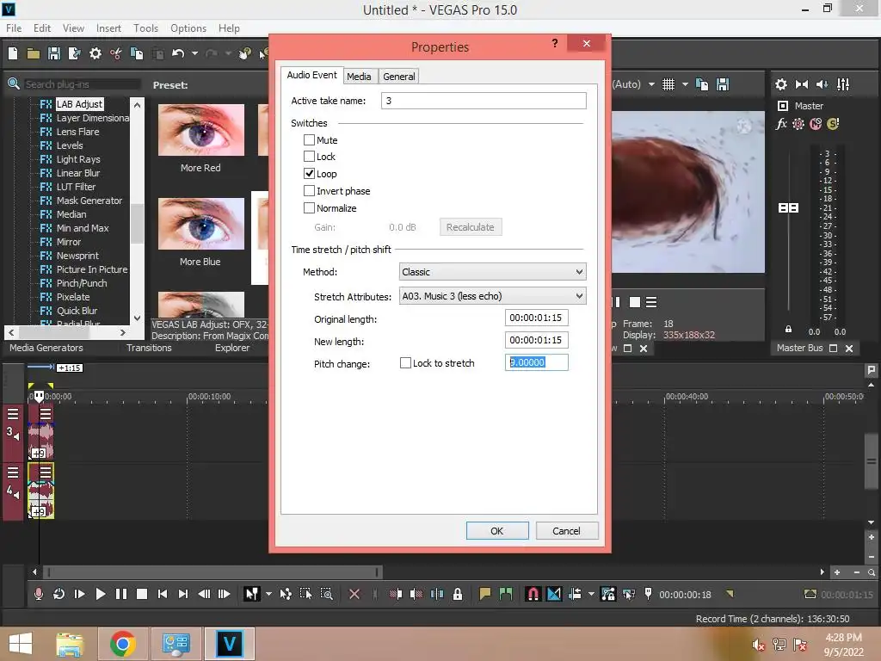Toggle Loop Playback in transport bar
This screenshot has height=661, width=881.
click(59, 594)
